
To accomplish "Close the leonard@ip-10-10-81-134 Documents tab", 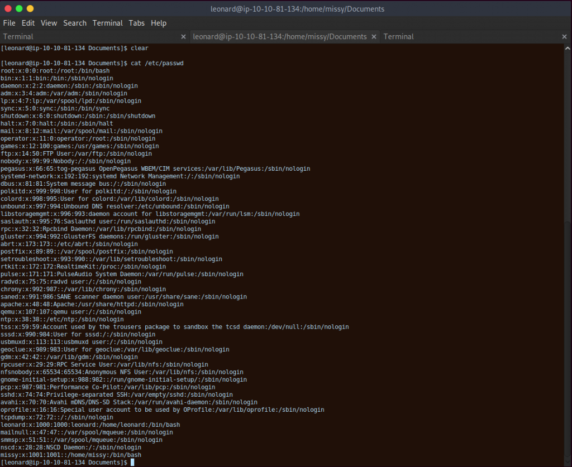I will [x=374, y=37].
